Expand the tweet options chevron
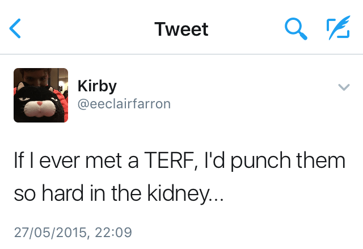This screenshot has height=249, width=363. click(344, 87)
